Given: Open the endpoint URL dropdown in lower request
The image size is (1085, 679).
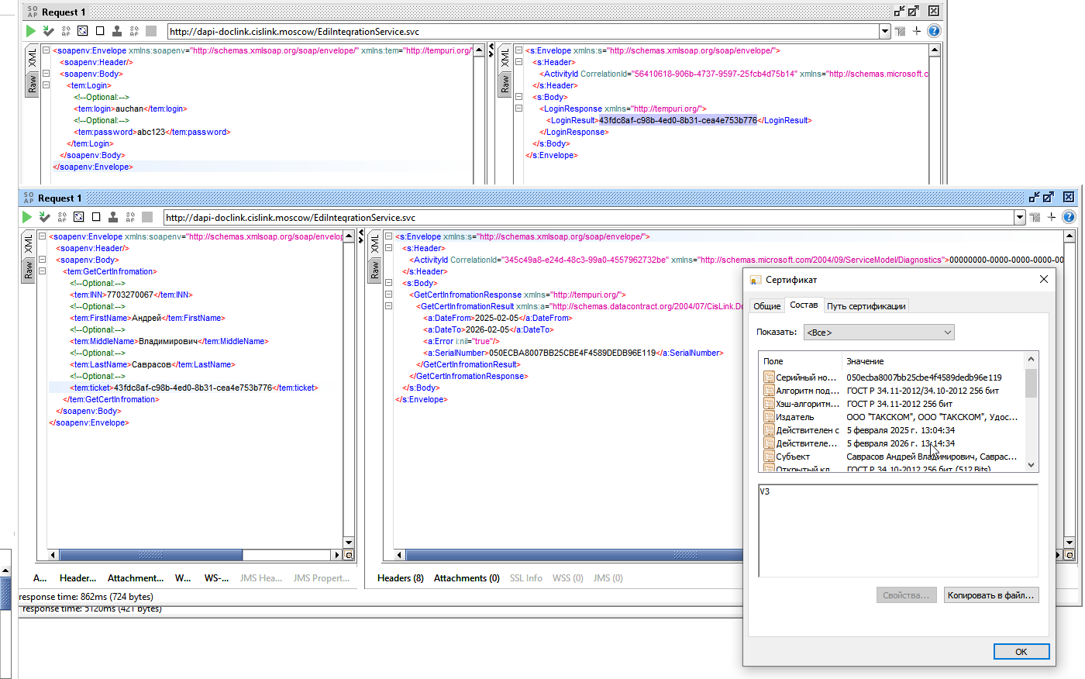Looking at the screenshot, I should coord(1020,218).
